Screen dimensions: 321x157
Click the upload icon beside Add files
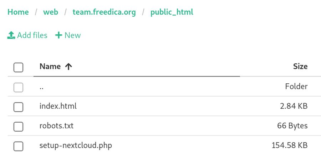[11, 35]
